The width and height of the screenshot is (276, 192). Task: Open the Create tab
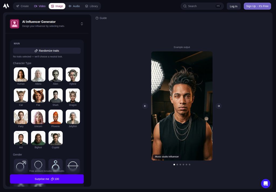[x=22, y=6]
